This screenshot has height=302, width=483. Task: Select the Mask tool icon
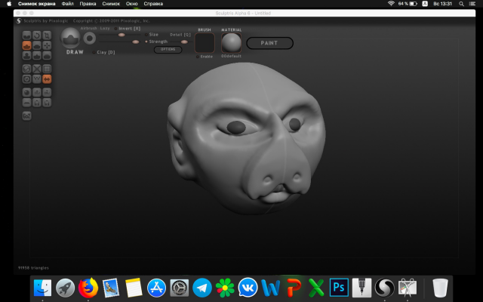pyautogui.click(x=27, y=79)
